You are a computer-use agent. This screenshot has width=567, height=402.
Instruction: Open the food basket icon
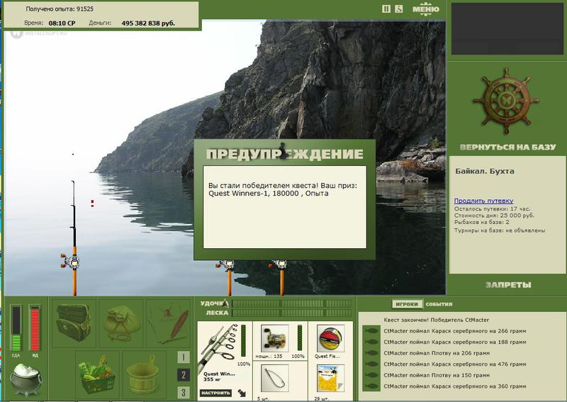click(97, 374)
